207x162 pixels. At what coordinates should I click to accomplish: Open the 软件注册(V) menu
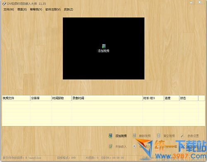[53, 10]
